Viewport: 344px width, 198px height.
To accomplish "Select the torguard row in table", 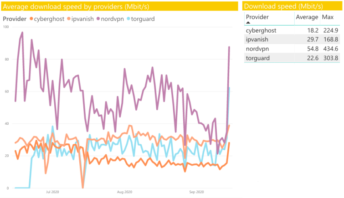I will tap(292, 58).
